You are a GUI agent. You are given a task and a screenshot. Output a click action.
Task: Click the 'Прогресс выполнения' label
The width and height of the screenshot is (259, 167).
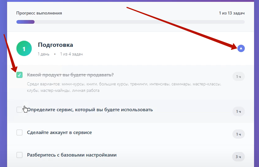click(39, 13)
